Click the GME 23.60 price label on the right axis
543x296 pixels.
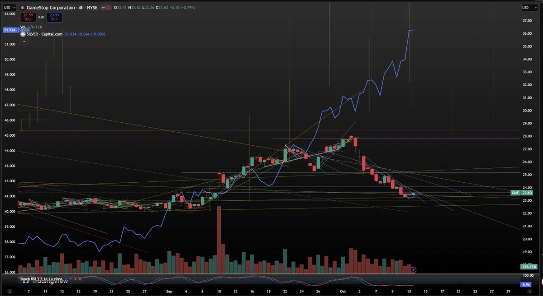[x=522, y=193]
